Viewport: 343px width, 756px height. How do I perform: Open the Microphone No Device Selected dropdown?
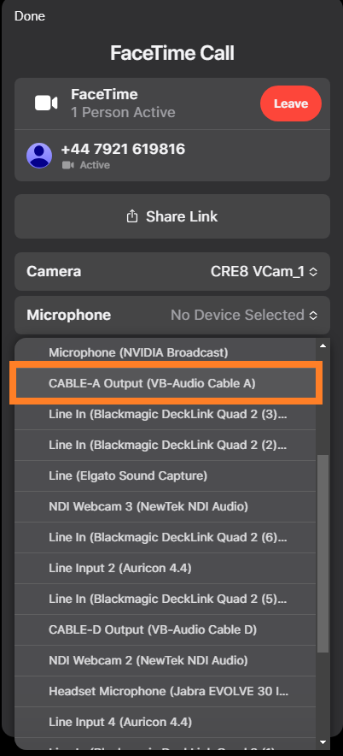(x=172, y=316)
